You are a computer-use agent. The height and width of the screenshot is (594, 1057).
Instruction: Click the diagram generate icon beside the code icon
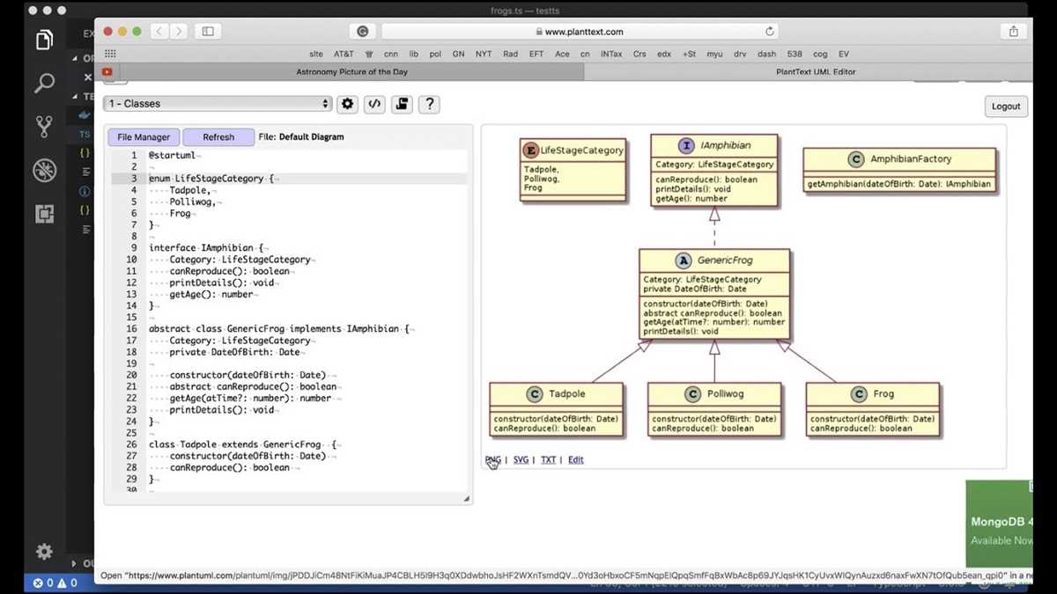click(x=402, y=104)
